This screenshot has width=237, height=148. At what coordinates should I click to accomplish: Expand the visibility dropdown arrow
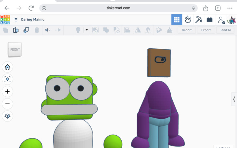pyautogui.click(x=87, y=30)
